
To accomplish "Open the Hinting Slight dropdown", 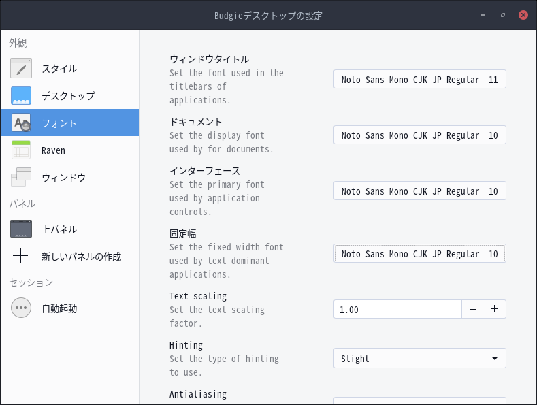I will 419,358.
